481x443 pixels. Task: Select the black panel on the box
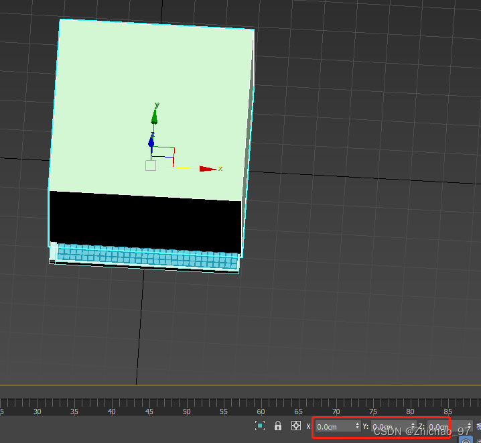(x=145, y=222)
